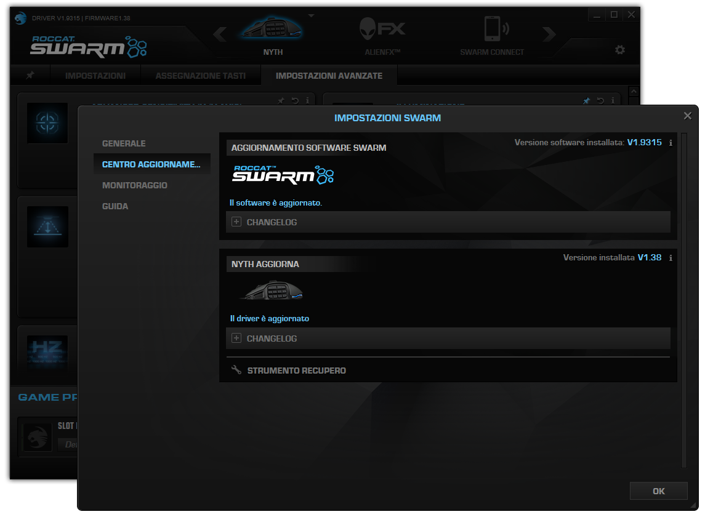Click the HZ polling rate icon
705x517 pixels.
point(47,352)
